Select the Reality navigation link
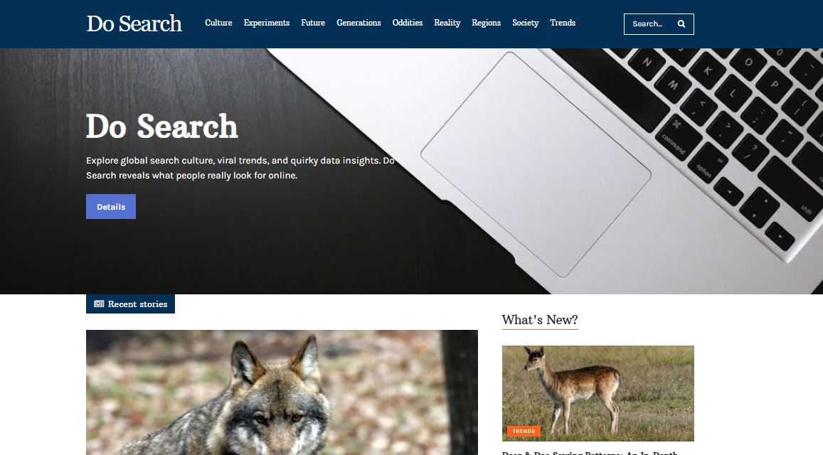Screen dimensions: 823x455 point(447,23)
